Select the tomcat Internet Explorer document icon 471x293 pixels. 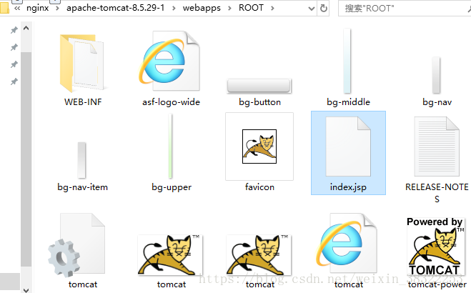[x=347, y=244]
